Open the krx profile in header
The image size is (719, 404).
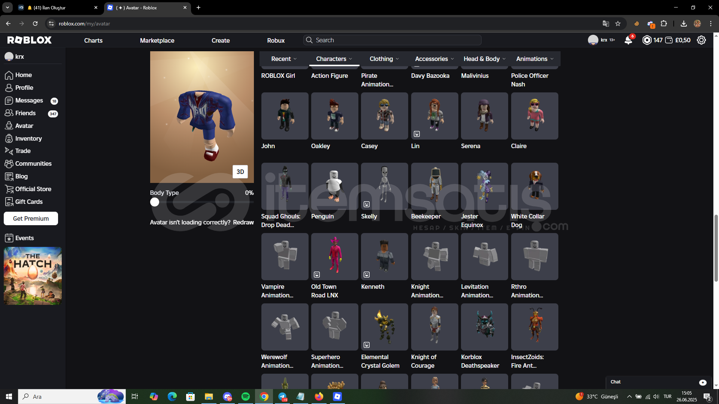click(x=601, y=40)
